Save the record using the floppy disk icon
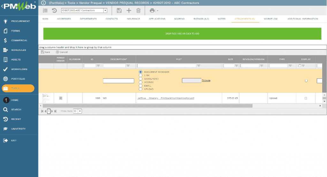The image size is (327, 177). tap(119, 11)
